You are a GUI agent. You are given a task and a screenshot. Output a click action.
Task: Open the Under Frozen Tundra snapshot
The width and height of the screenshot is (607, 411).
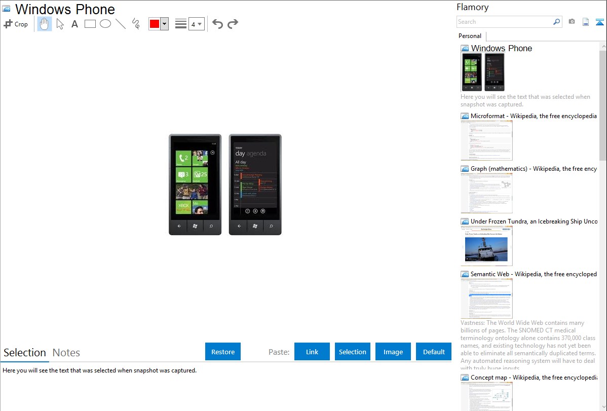(x=534, y=221)
